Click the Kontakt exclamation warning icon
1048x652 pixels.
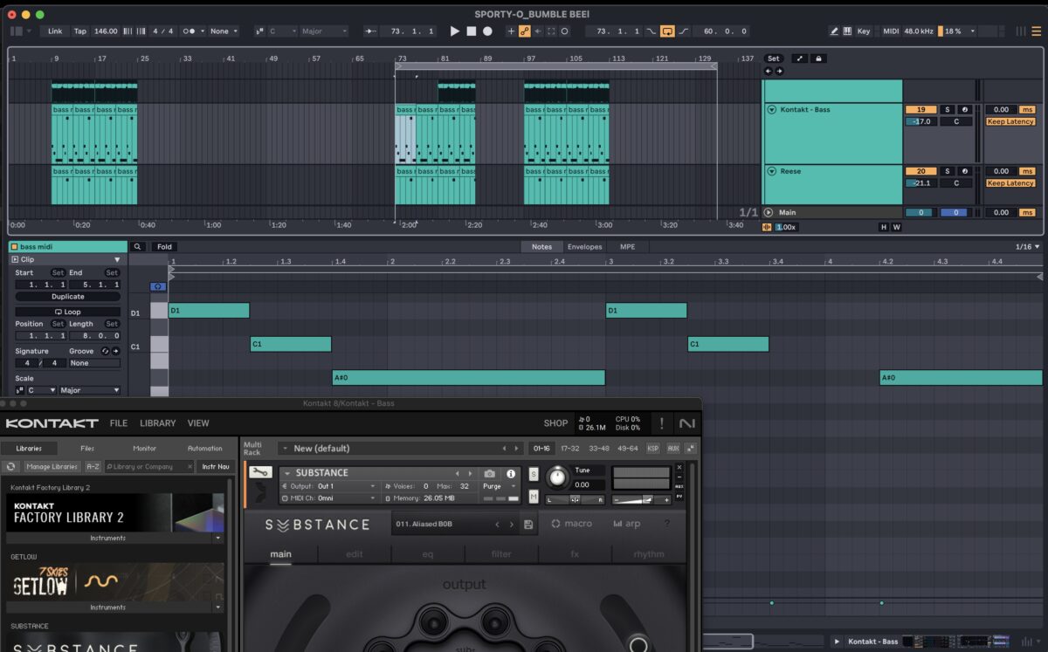pyautogui.click(x=661, y=423)
